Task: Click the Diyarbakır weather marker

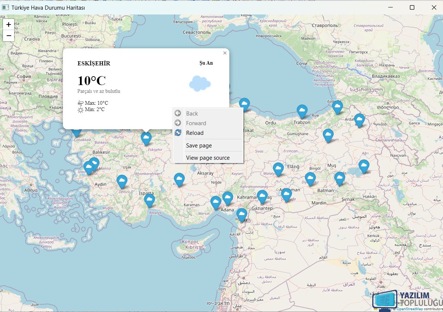Action: (x=310, y=179)
